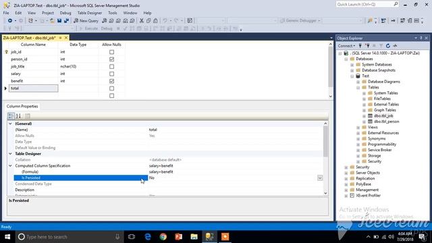Open the Is Persisted value dropdown

pyautogui.click(x=320, y=178)
